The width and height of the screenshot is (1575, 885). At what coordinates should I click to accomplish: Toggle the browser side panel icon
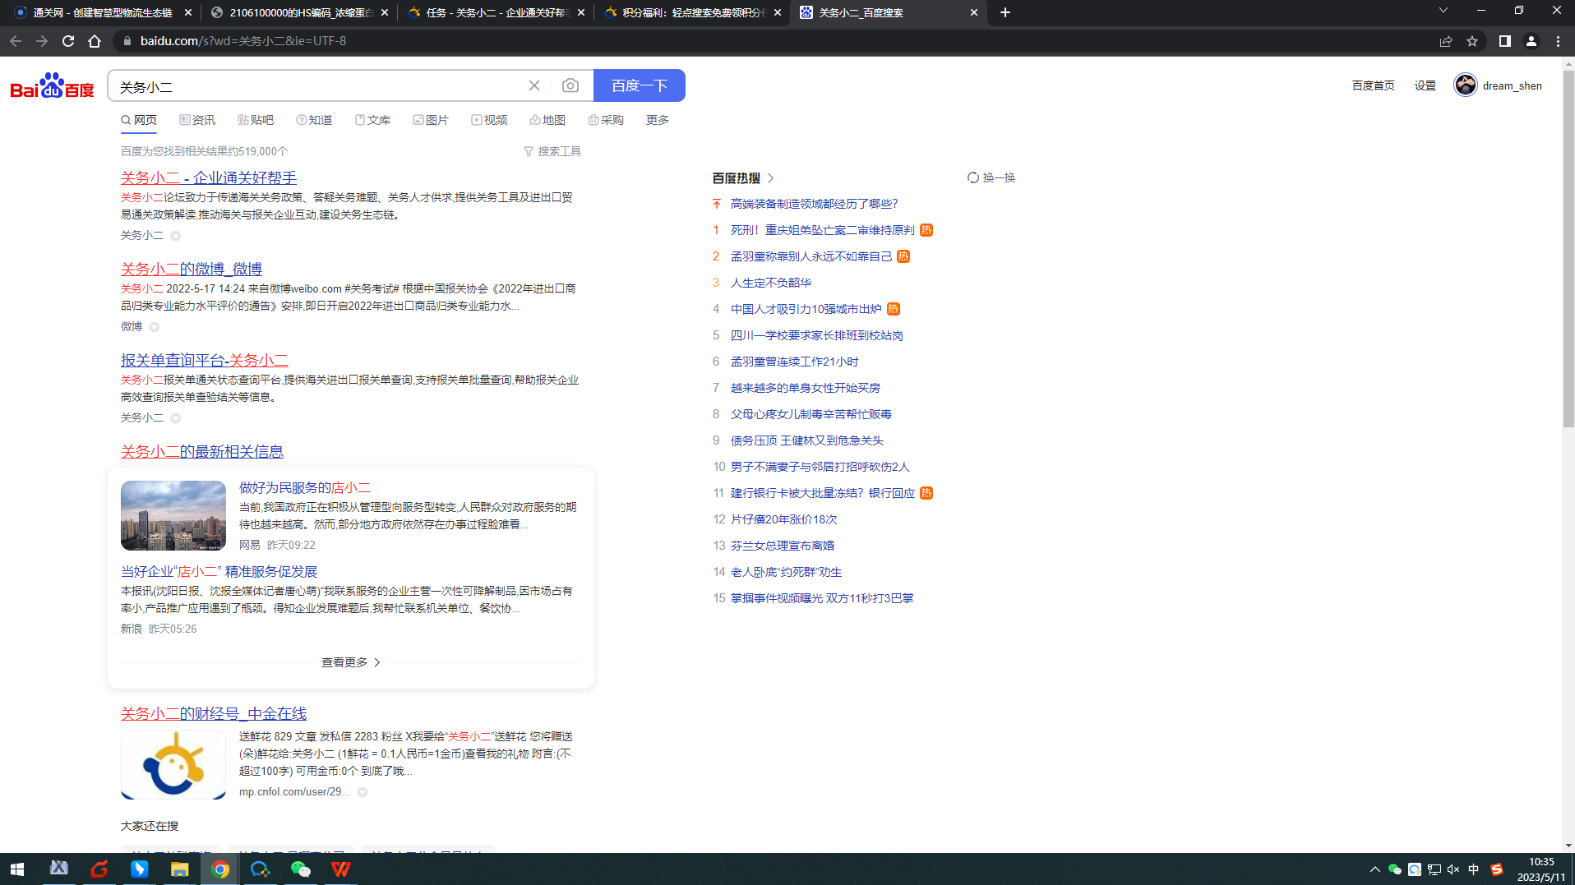pyautogui.click(x=1505, y=41)
